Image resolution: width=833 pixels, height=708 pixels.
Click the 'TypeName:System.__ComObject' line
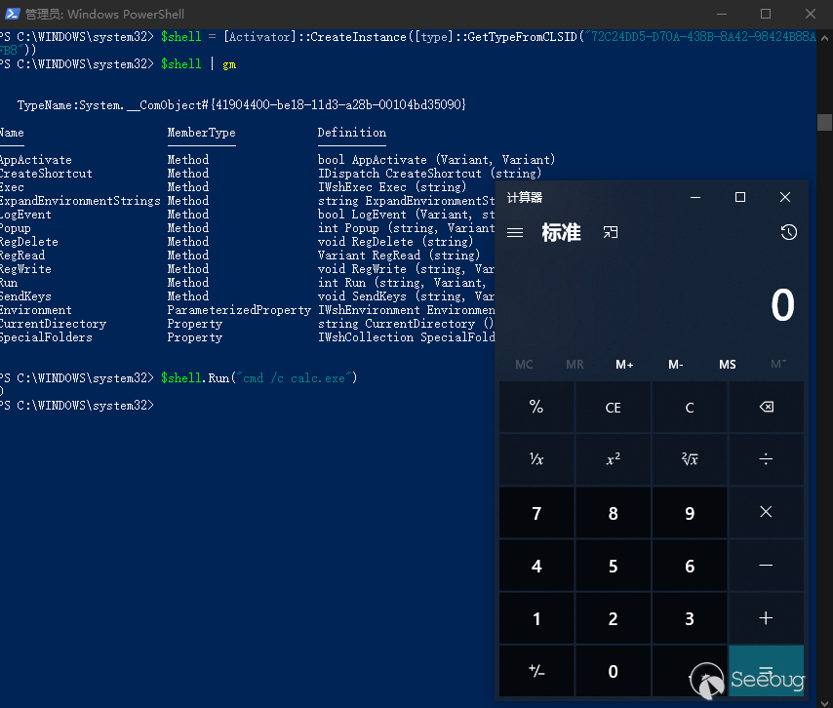pyautogui.click(x=242, y=105)
